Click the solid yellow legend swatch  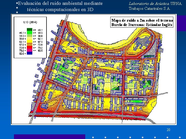point(29,41)
